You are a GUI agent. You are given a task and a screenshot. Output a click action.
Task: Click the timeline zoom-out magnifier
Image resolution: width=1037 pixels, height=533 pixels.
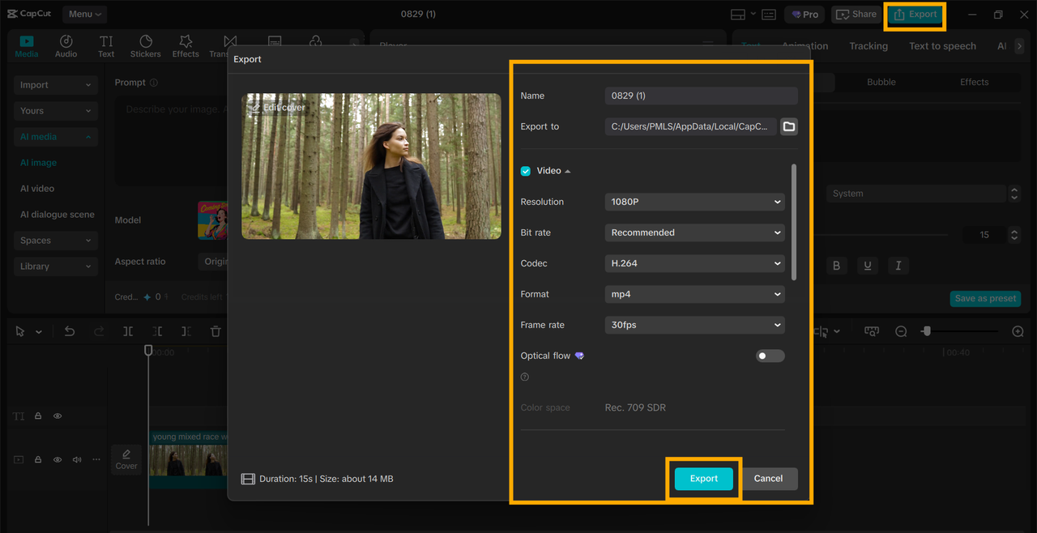[x=901, y=331]
